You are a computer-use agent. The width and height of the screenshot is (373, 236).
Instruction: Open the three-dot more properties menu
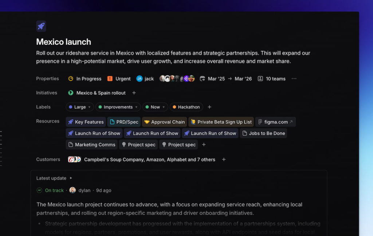coord(294,79)
